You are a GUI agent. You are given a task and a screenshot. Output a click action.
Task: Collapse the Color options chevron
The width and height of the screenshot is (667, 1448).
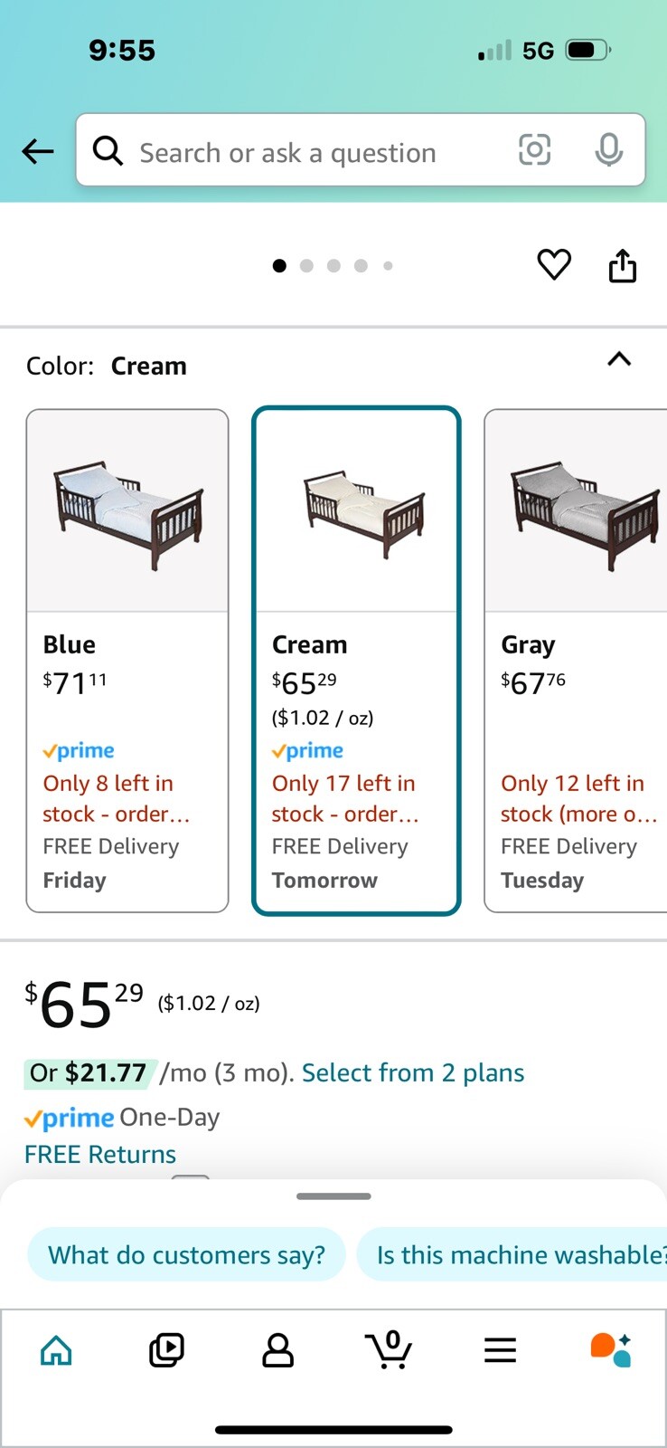(619, 360)
